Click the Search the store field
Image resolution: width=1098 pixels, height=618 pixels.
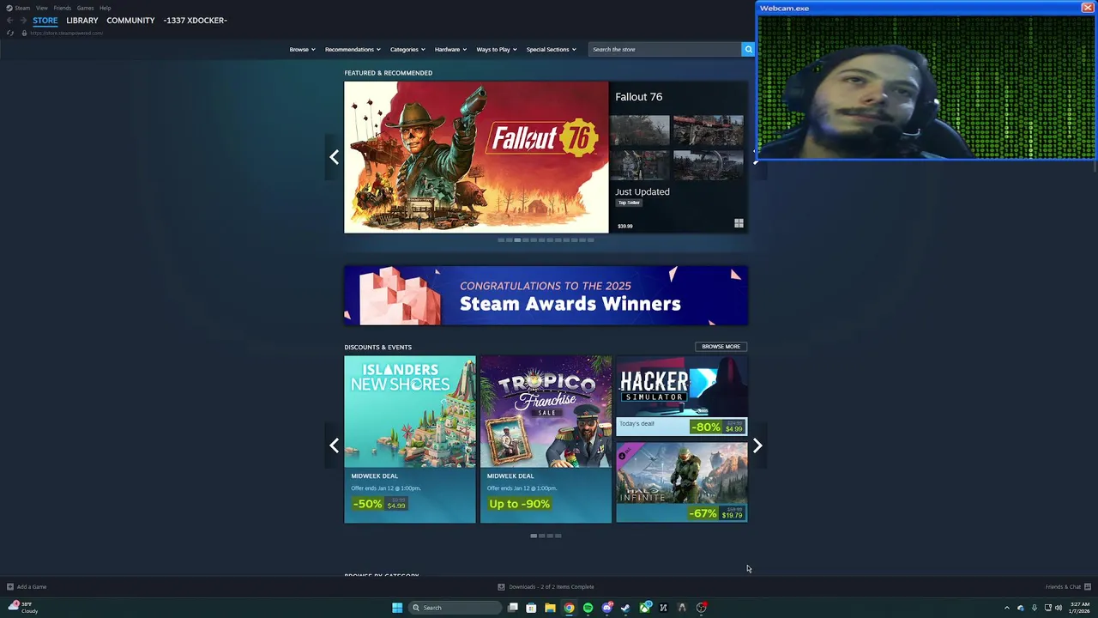pyautogui.click(x=665, y=49)
